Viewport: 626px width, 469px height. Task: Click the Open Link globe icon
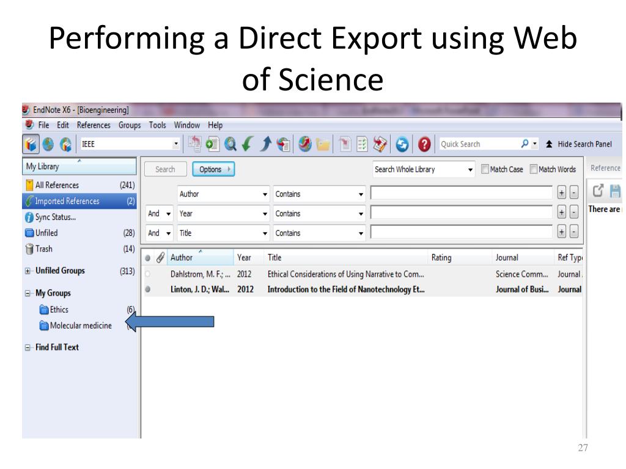tap(305, 144)
